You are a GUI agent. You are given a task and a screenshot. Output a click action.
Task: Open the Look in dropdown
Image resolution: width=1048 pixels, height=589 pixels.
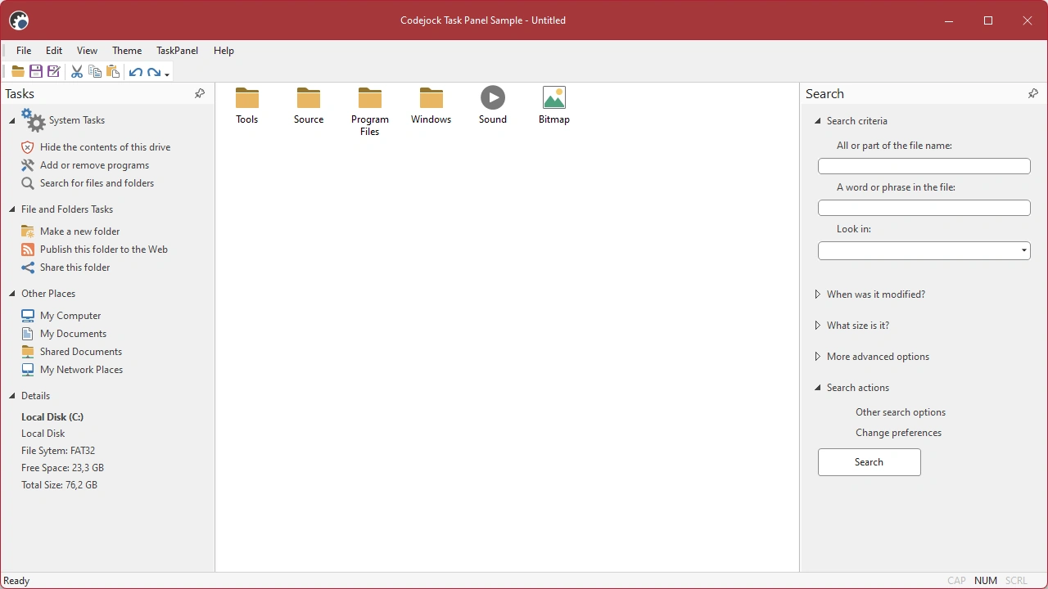coord(1024,250)
